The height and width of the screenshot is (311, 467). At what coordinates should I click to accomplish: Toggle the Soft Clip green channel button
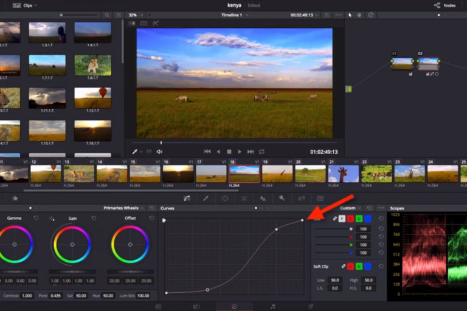[x=359, y=267]
